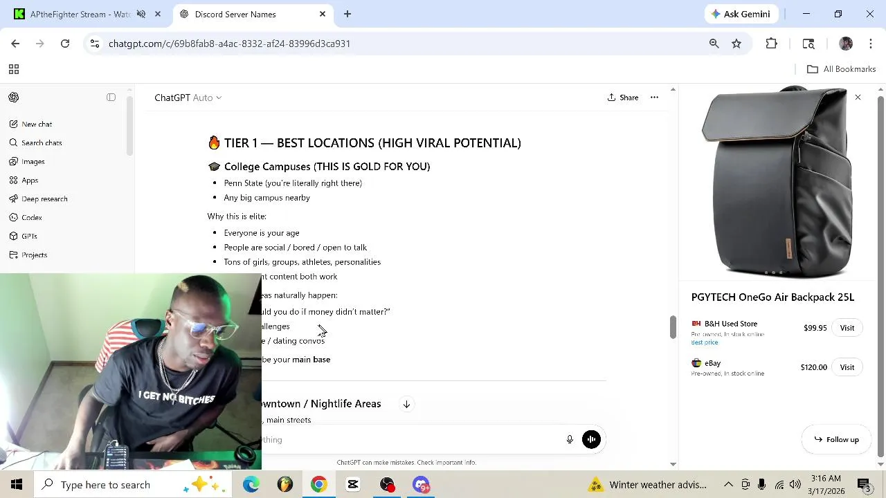
Task: Click the 'College Campuses' heading text
Action: click(x=327, y=167)
